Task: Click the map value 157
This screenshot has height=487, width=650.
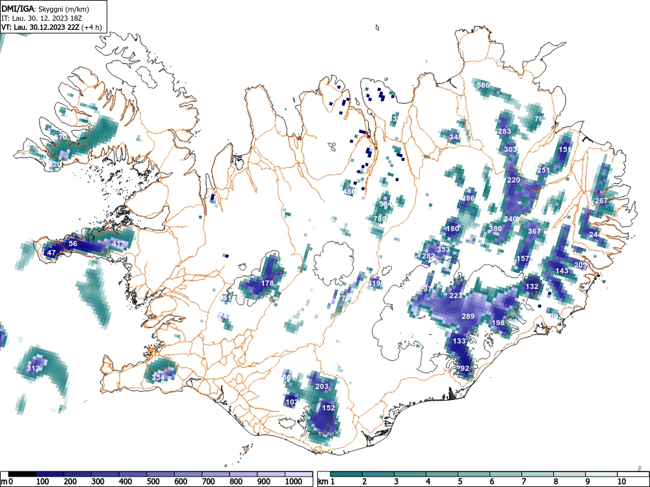Action: [x=523, y=258]
